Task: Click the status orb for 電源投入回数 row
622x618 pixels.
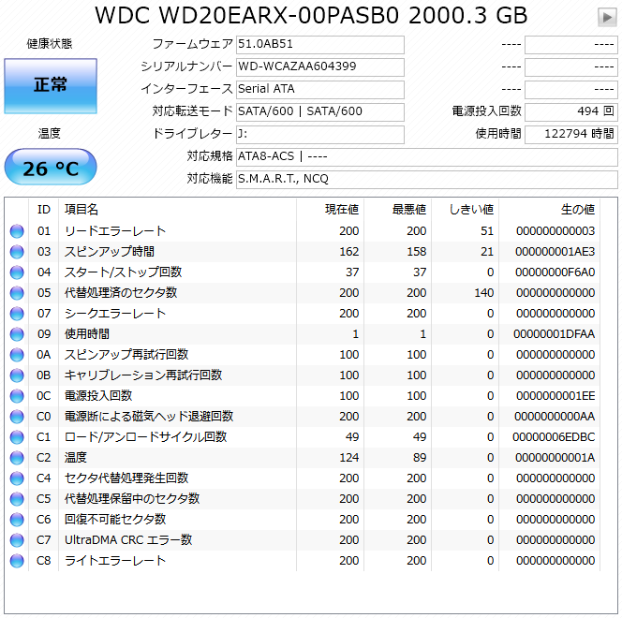Action: (17, 396)
